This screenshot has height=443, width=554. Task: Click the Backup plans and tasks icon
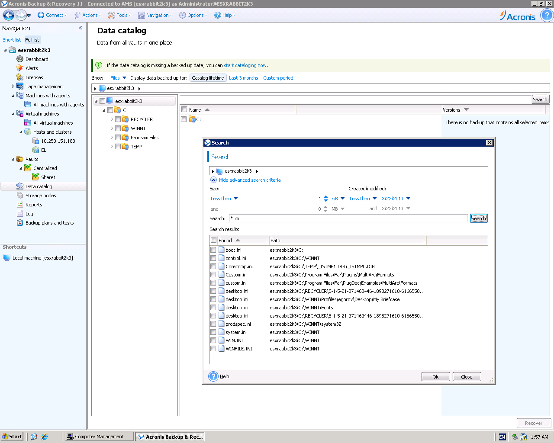coord(20,223)
